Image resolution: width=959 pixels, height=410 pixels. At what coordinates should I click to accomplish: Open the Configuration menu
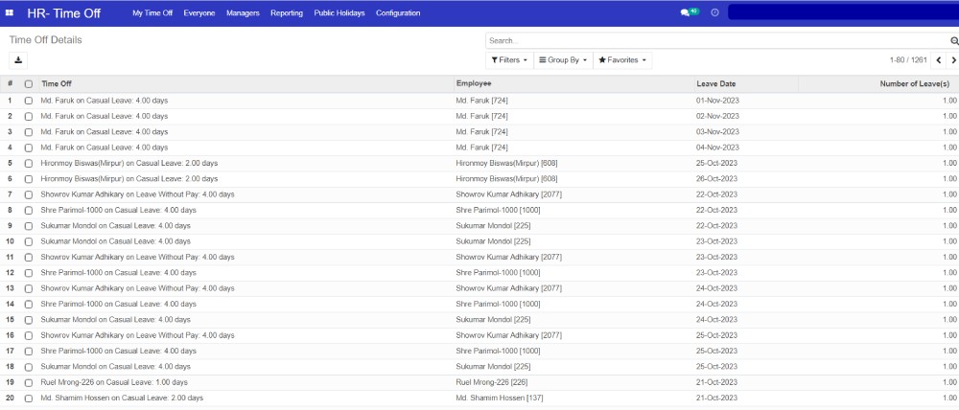pyautogui.click(x=398, y=12)
